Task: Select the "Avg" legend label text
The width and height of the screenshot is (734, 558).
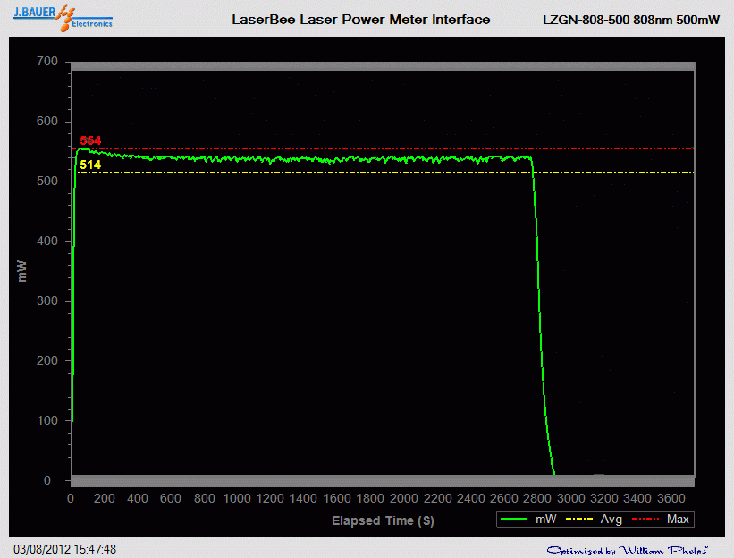Action: [612, 519]
